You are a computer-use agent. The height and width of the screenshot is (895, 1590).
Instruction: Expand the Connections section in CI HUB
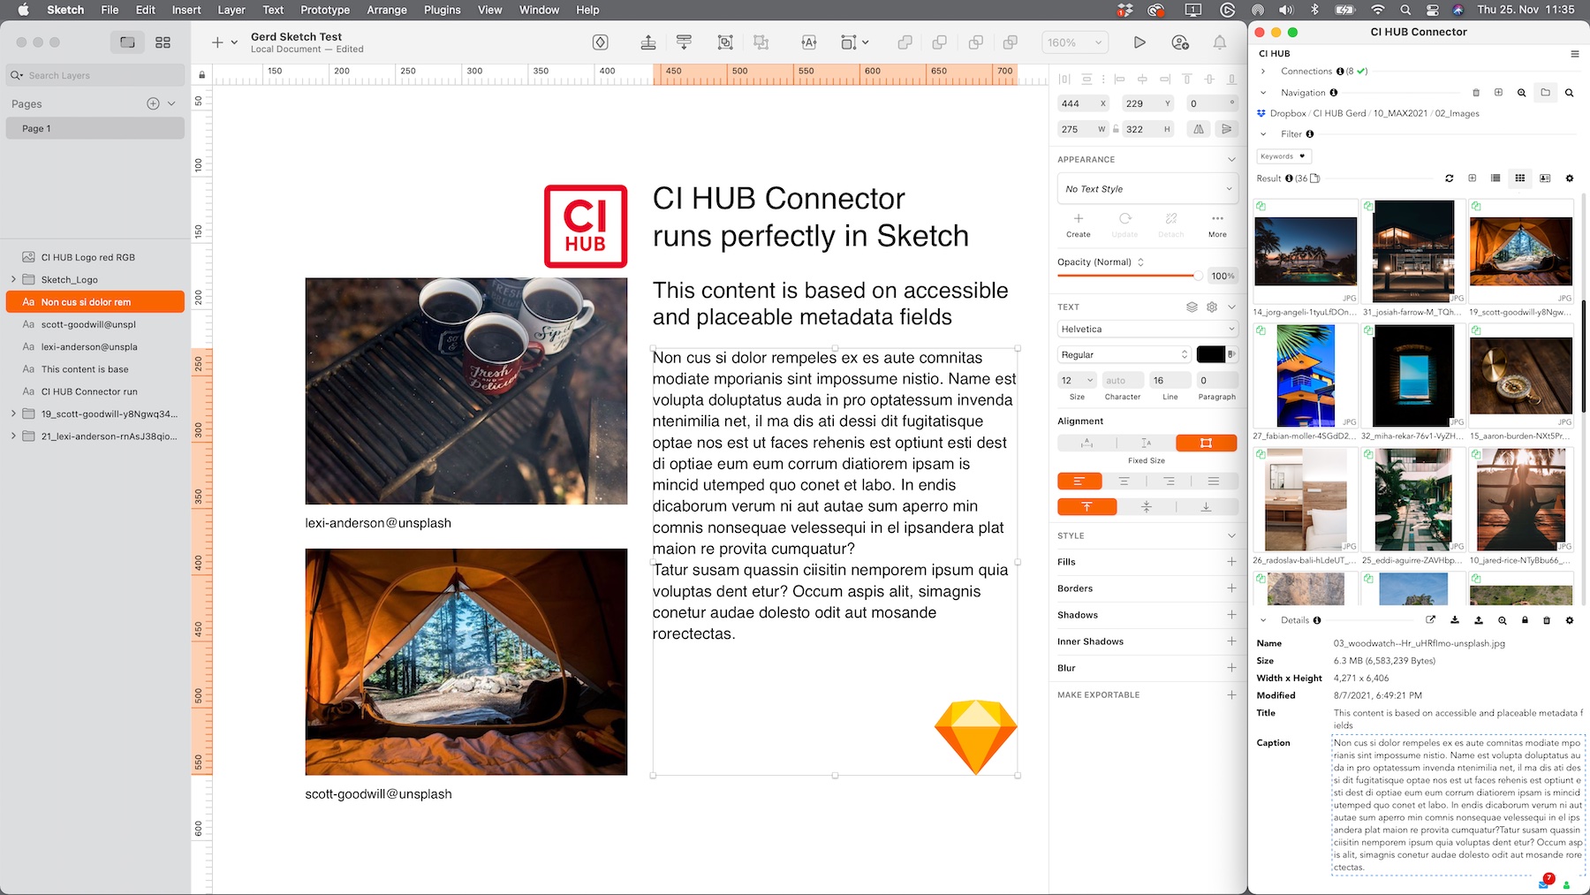1263,72
